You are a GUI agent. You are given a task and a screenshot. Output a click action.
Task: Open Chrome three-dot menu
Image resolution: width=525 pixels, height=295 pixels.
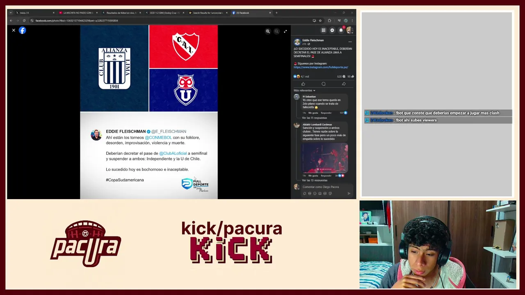(x=352, y=20)
